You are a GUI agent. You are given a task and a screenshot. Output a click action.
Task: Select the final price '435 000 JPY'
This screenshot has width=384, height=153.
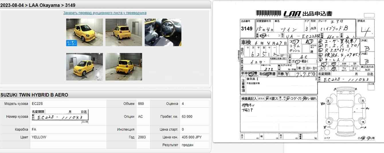pos(192,137)
